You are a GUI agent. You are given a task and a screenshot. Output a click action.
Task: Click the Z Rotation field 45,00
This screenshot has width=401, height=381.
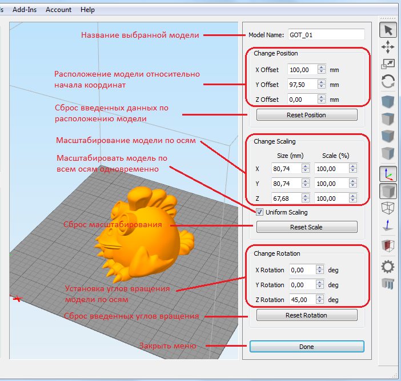pyautogui.click(x=303, y=300)
